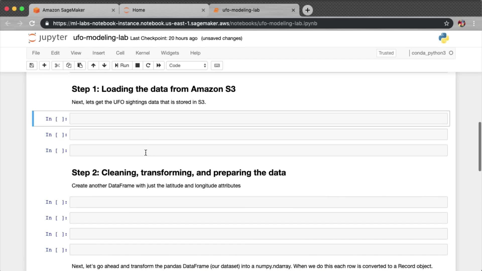Click the ufo-modeling-lab notebook title
482x271 pixels.
pos(100,38)
